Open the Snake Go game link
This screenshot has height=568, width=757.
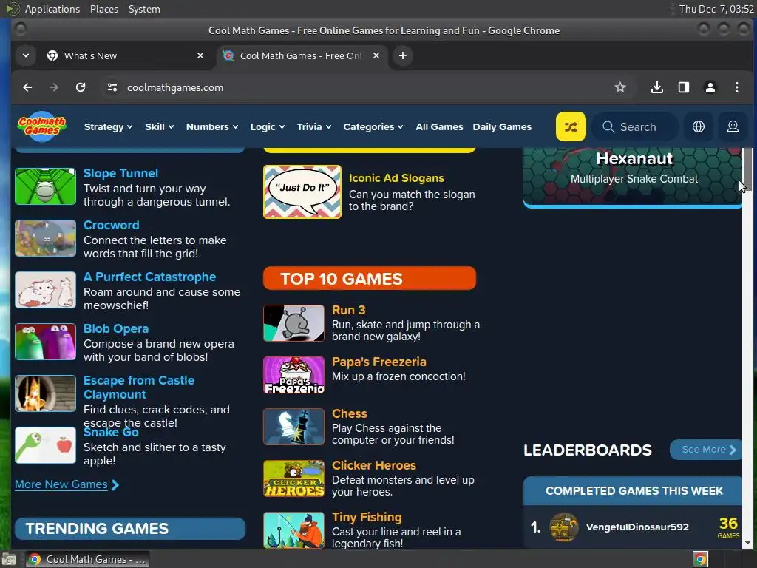111,432
